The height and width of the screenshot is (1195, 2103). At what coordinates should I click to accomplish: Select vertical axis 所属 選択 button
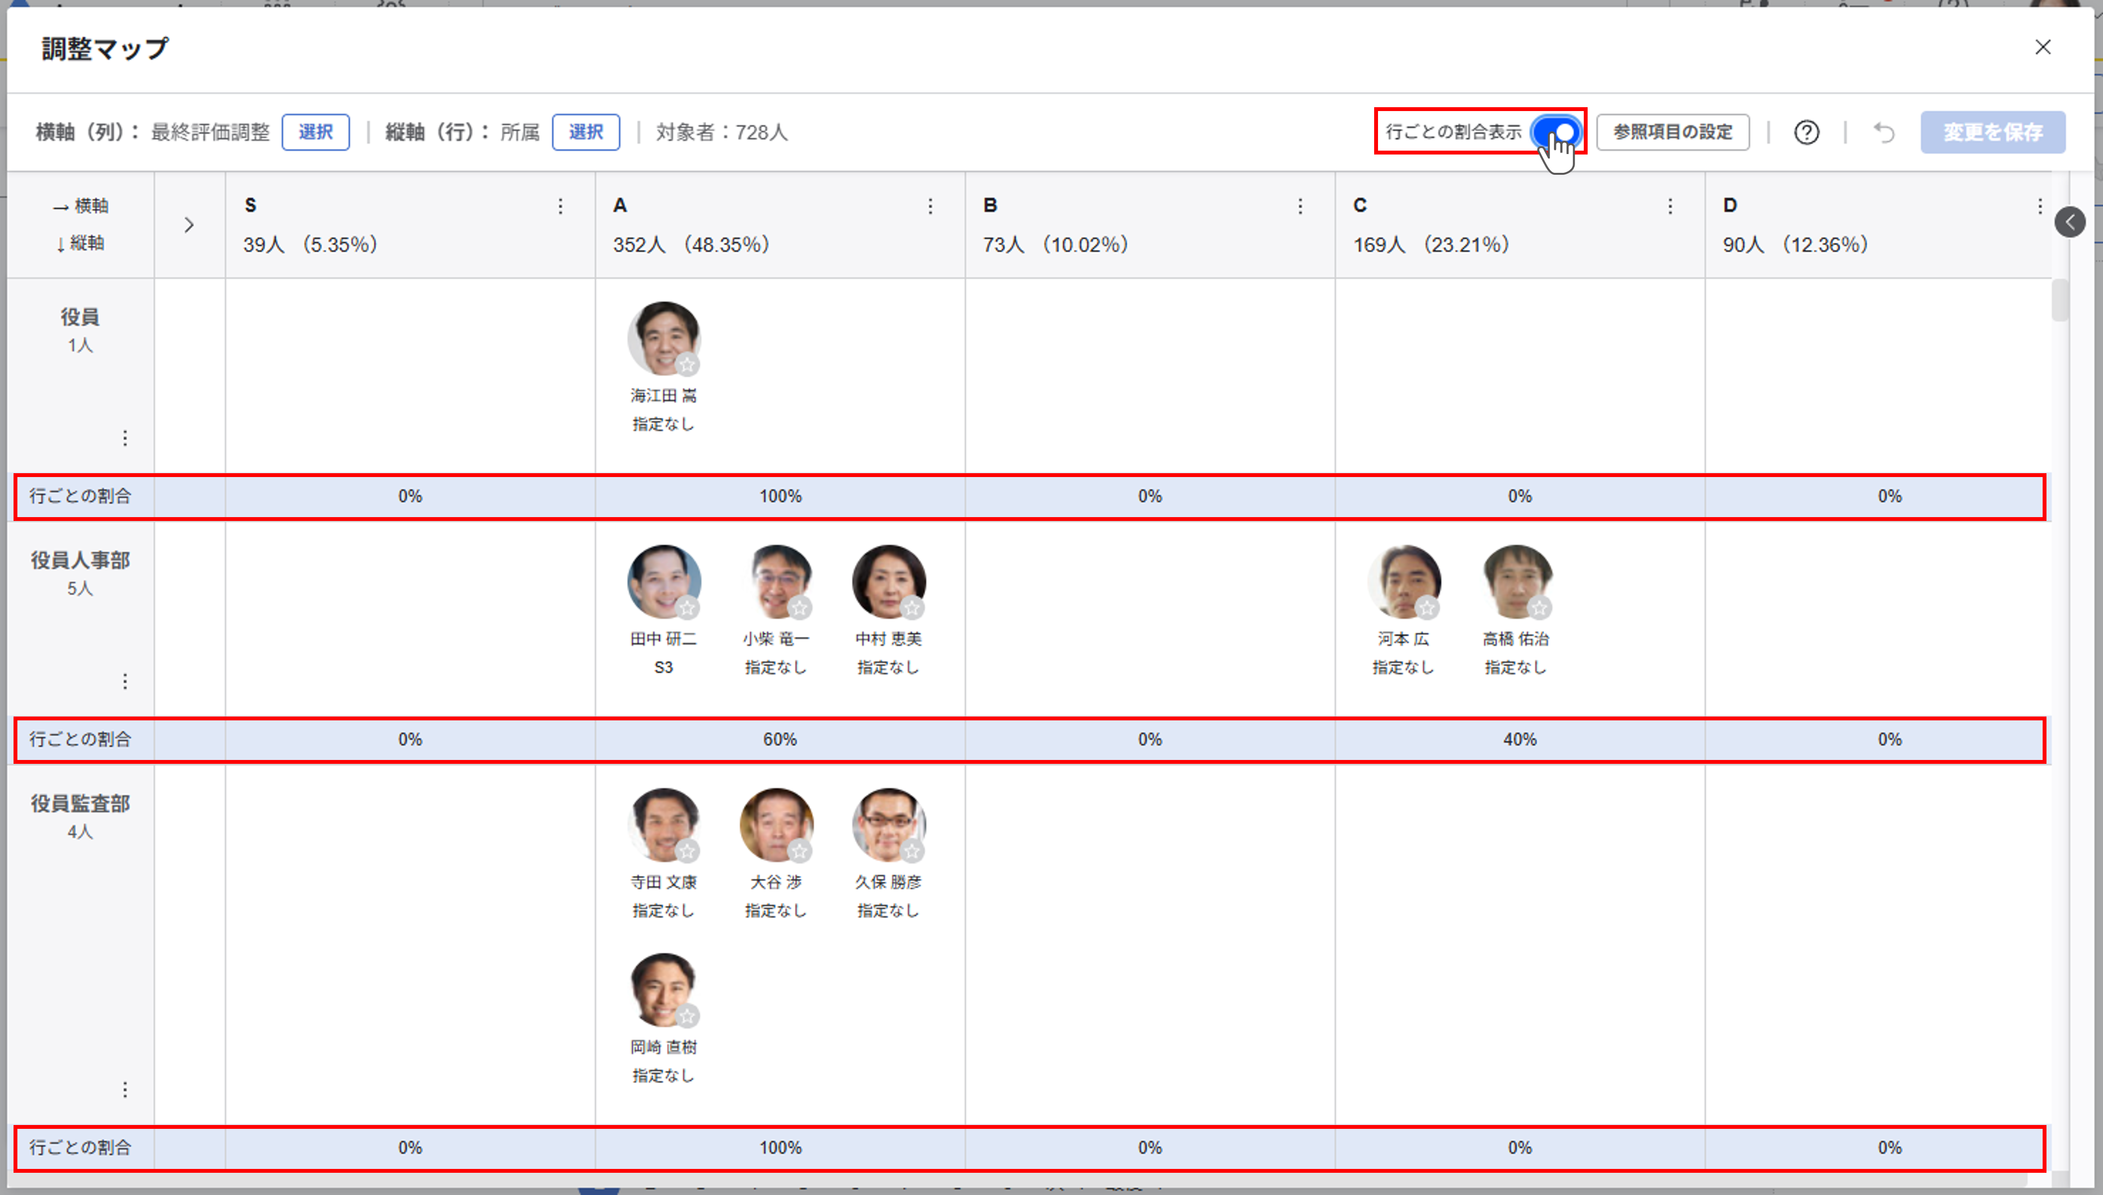pos(585,132)
